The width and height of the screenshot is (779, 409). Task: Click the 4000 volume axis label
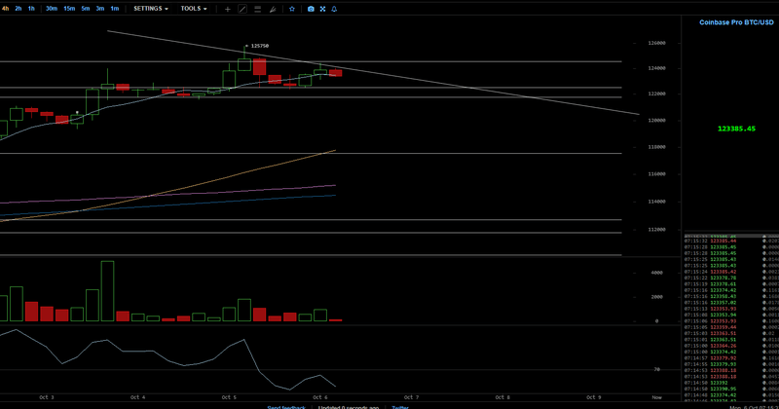pos(656,273)
